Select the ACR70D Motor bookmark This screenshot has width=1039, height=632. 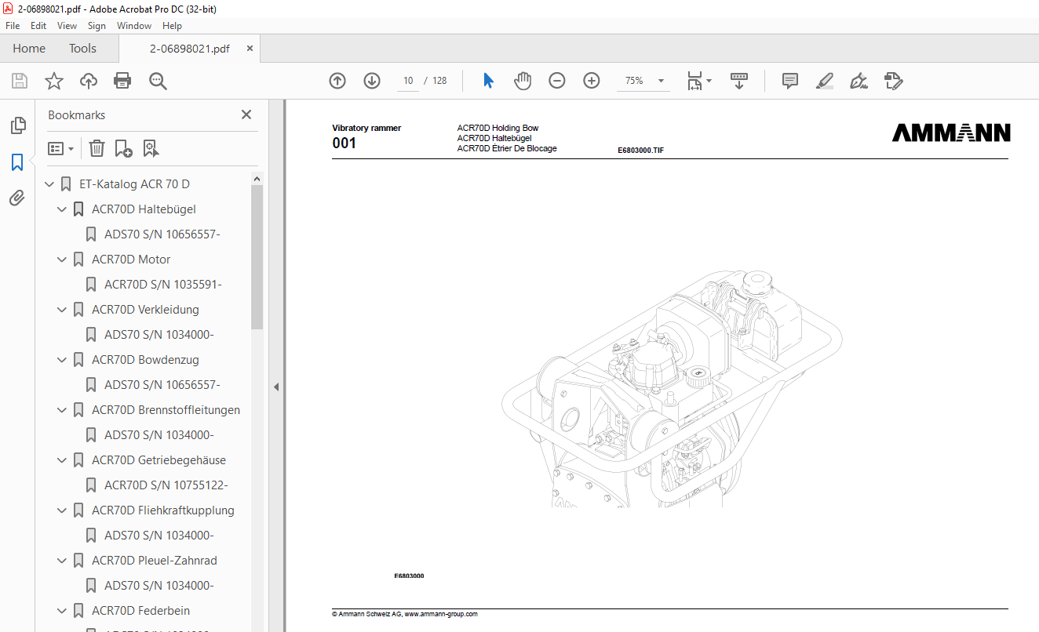(131, 260)
